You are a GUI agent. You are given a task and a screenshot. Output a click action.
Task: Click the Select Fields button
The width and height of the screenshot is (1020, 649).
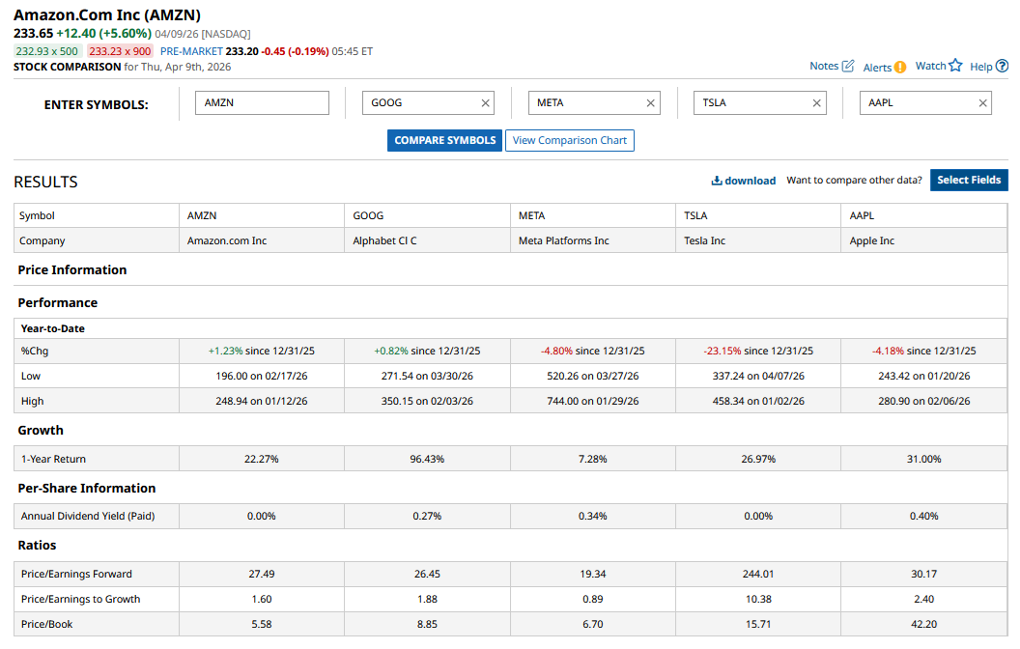pos(969,180)
